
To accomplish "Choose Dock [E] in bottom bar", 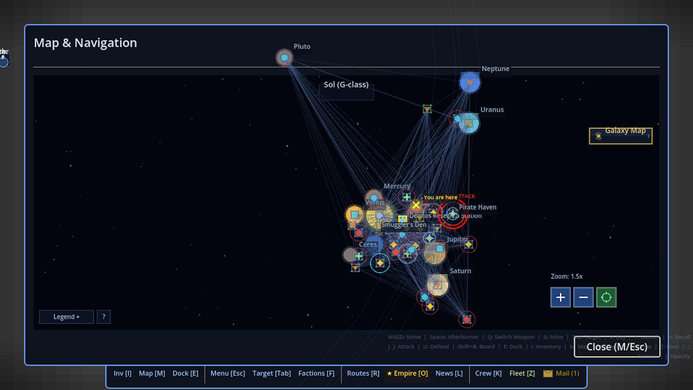I will pos(186,373).
